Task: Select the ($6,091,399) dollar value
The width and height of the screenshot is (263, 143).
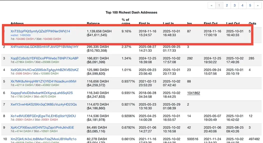Action: [96, 62]
